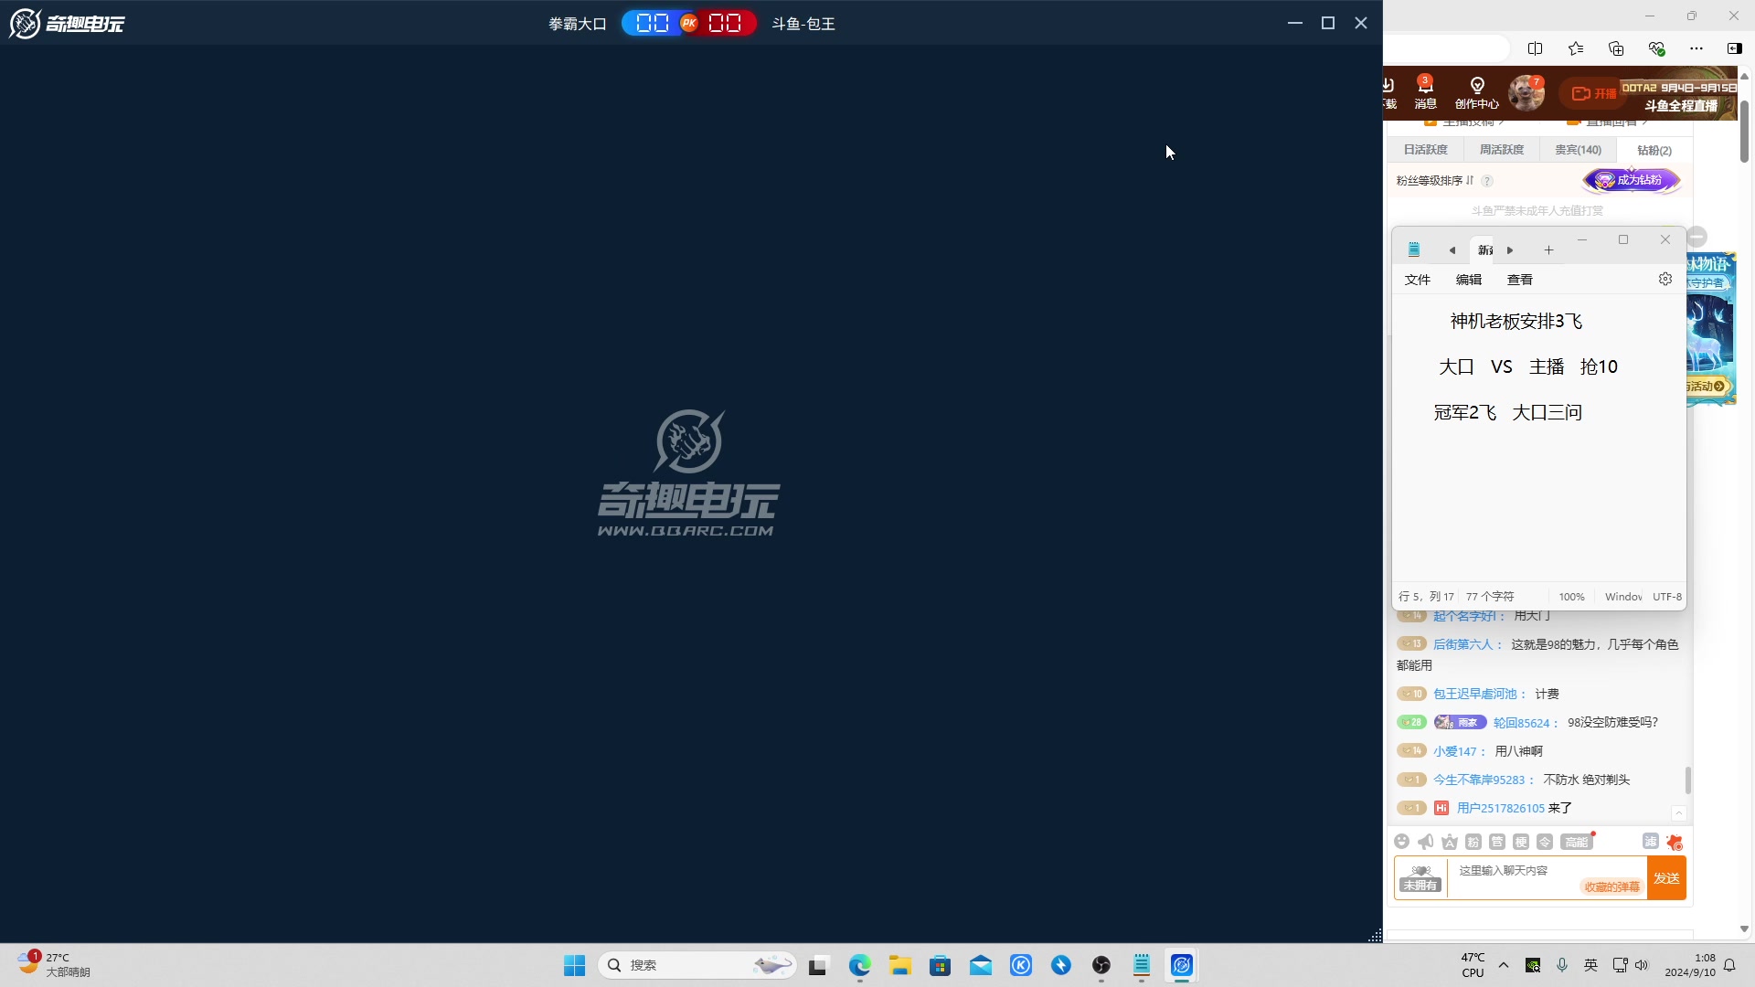The width and height of the screenshot is (1755, 987).
Task: Open Notepad settings gear icon
Action: [1665, 279]
